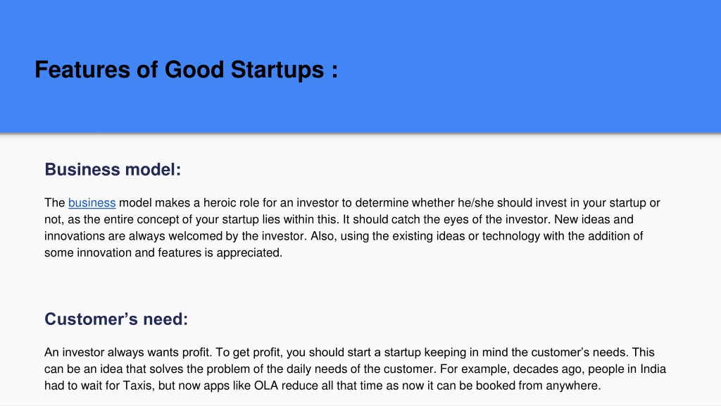Select the 'Customer's need:' heading
721x406 pixels.
coord(116,319)
